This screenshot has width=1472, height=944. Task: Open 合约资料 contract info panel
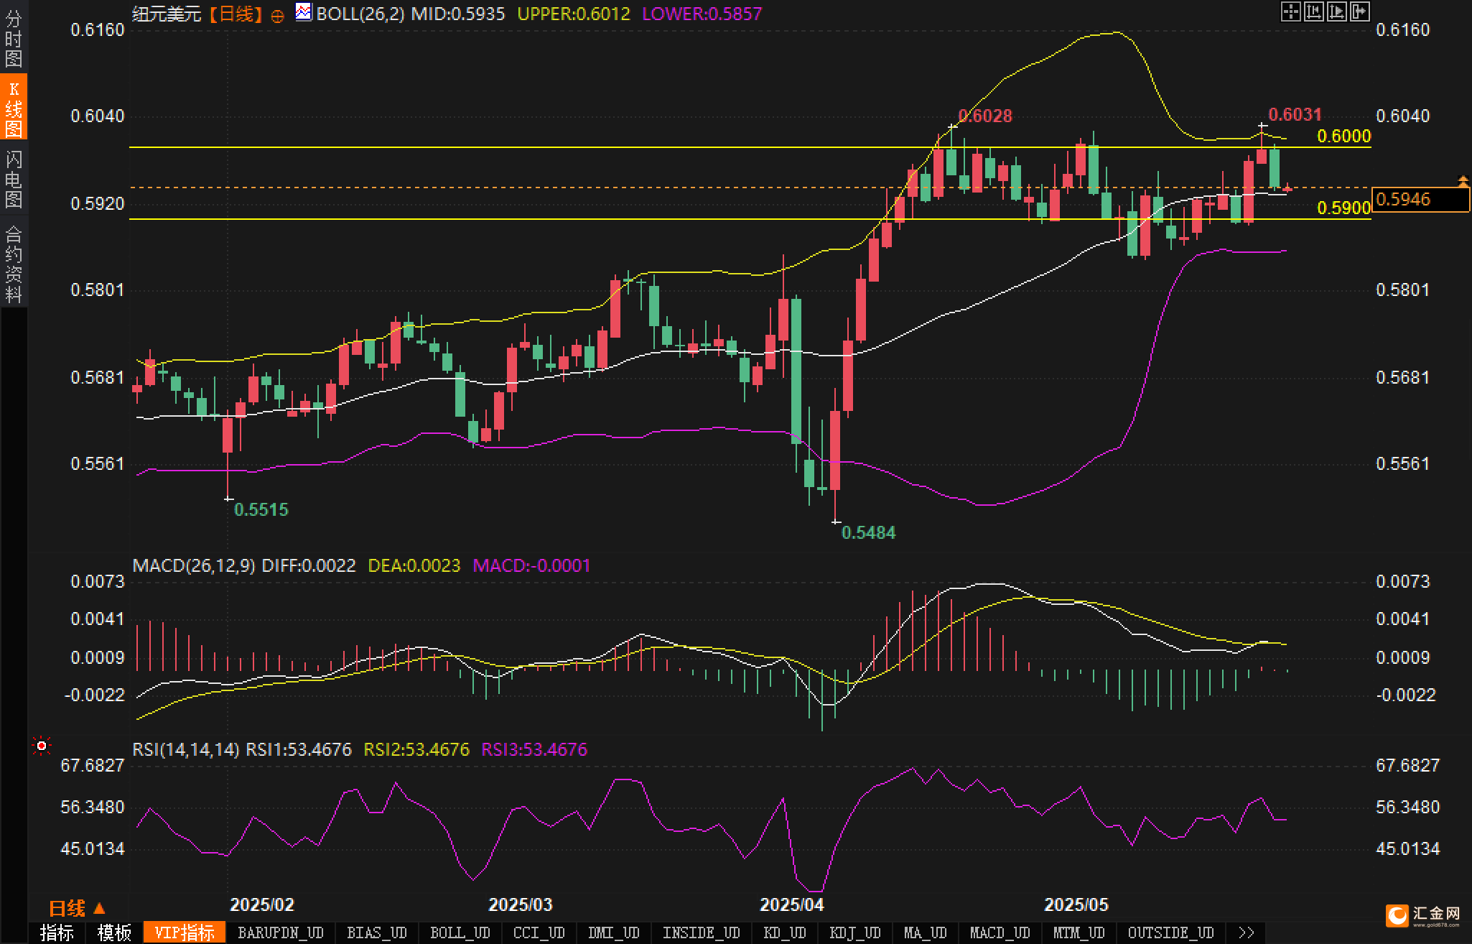pyautogui.click(x=13, y=264)
